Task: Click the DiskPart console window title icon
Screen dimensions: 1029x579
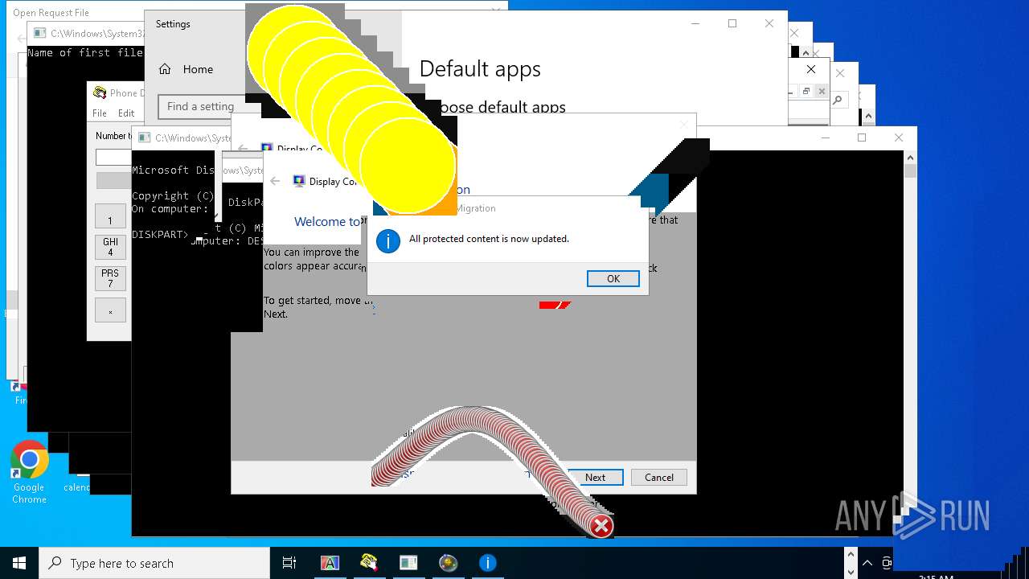Action: [x=145, y=138]
